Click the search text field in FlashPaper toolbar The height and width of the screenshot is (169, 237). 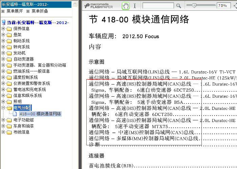click(158, 6)
